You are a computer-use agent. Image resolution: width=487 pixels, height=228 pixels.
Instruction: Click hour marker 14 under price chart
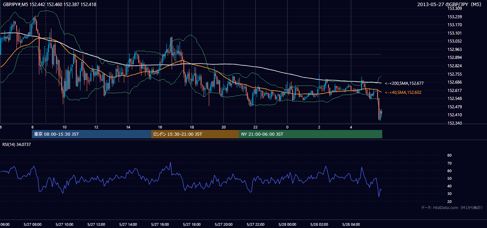[128, 127]
